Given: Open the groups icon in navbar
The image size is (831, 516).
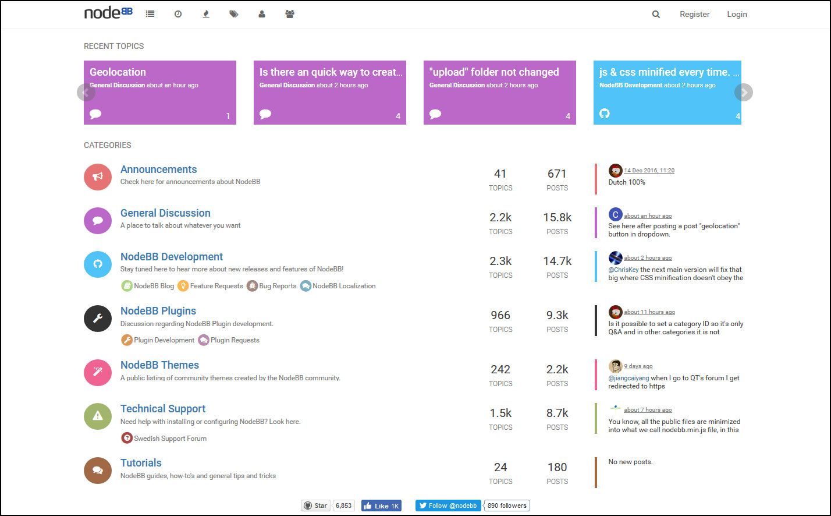Looking at the screenshot, I should [x=290, y=14].
